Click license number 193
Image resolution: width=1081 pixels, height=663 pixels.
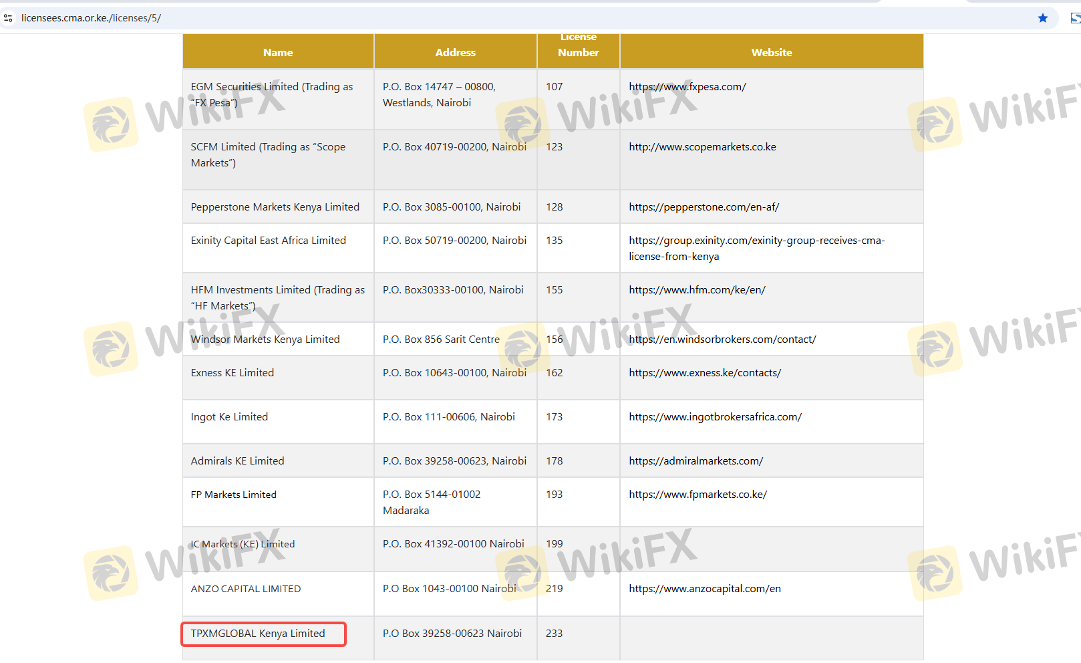[555, 495]
